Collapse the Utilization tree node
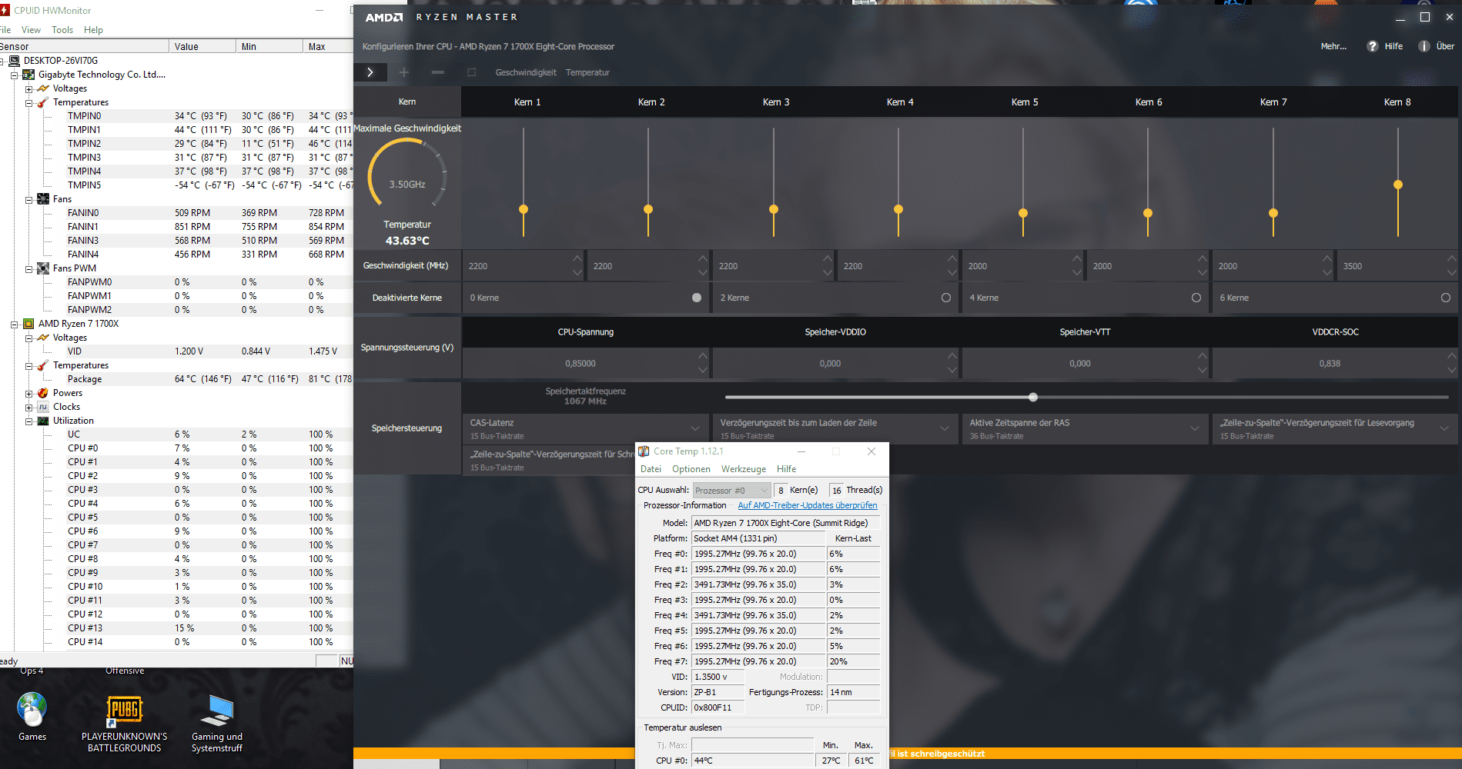 point(28,421)
